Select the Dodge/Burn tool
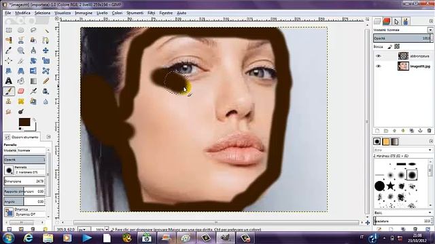Screen dimensions: 435x244 (21, 111)
